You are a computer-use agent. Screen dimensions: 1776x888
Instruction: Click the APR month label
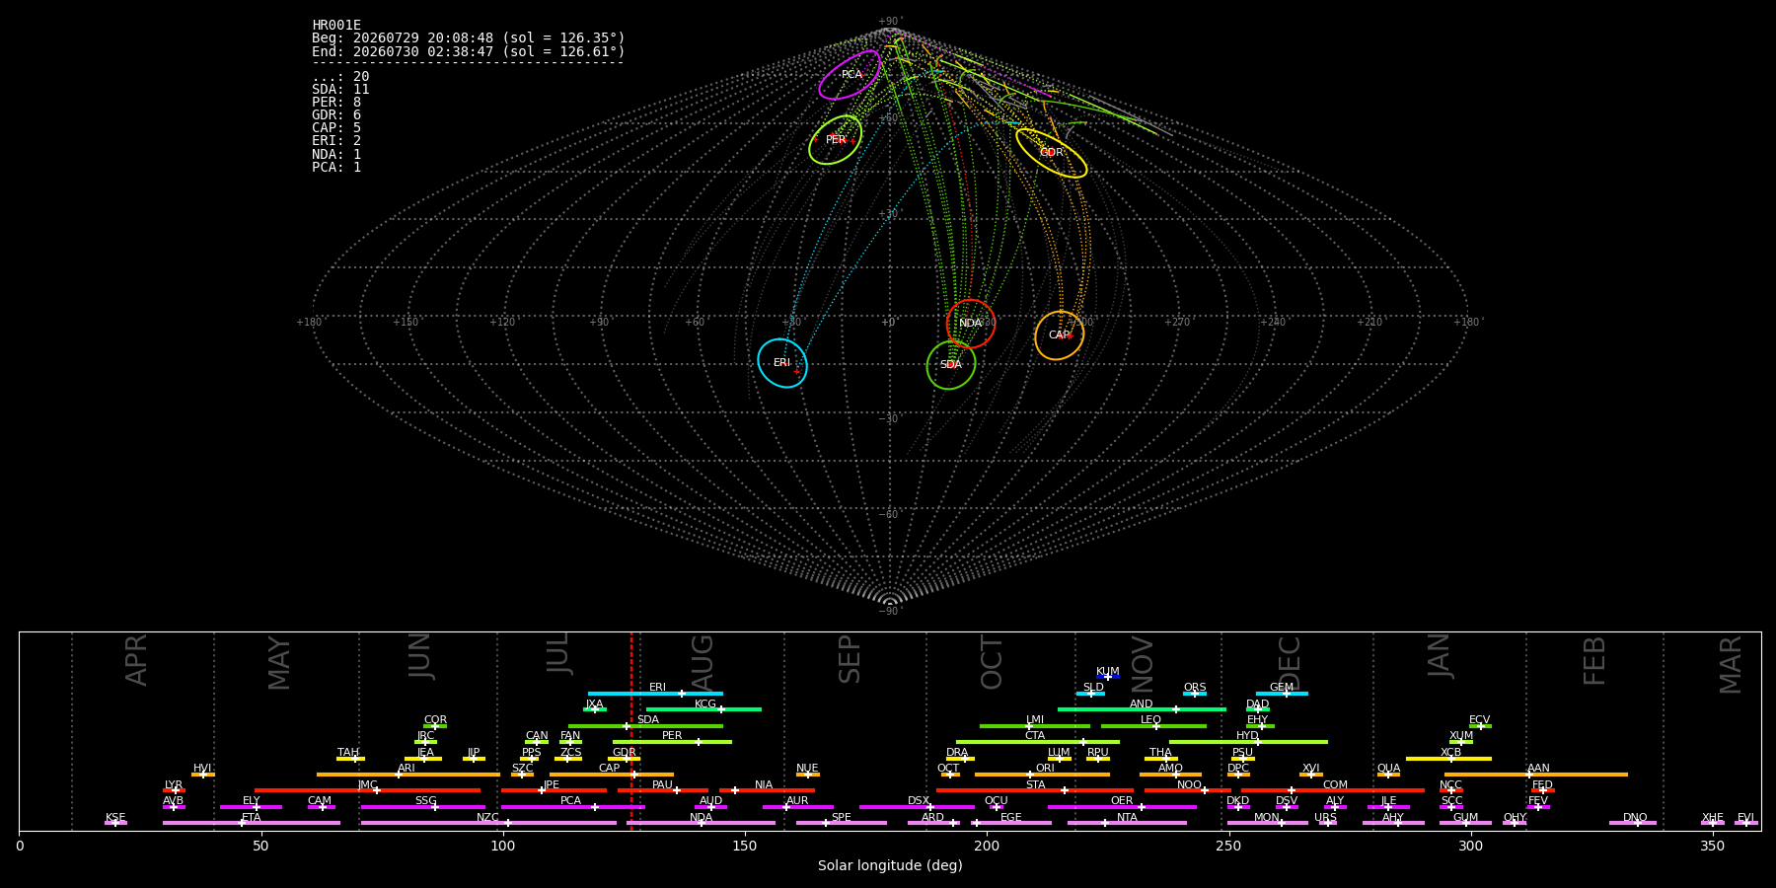pos(136,660)
